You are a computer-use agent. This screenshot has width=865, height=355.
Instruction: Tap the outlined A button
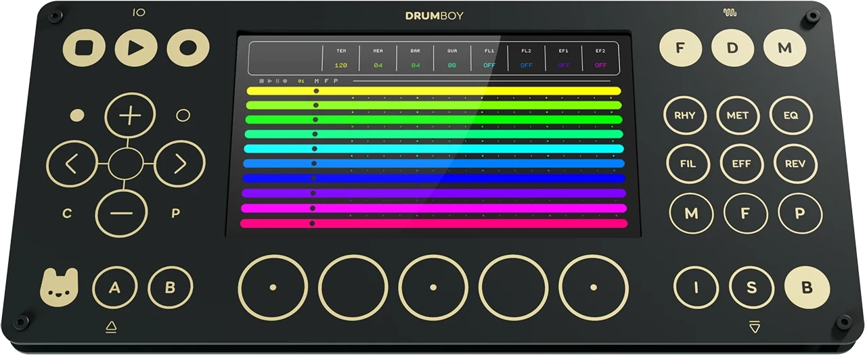pos(114,287)
